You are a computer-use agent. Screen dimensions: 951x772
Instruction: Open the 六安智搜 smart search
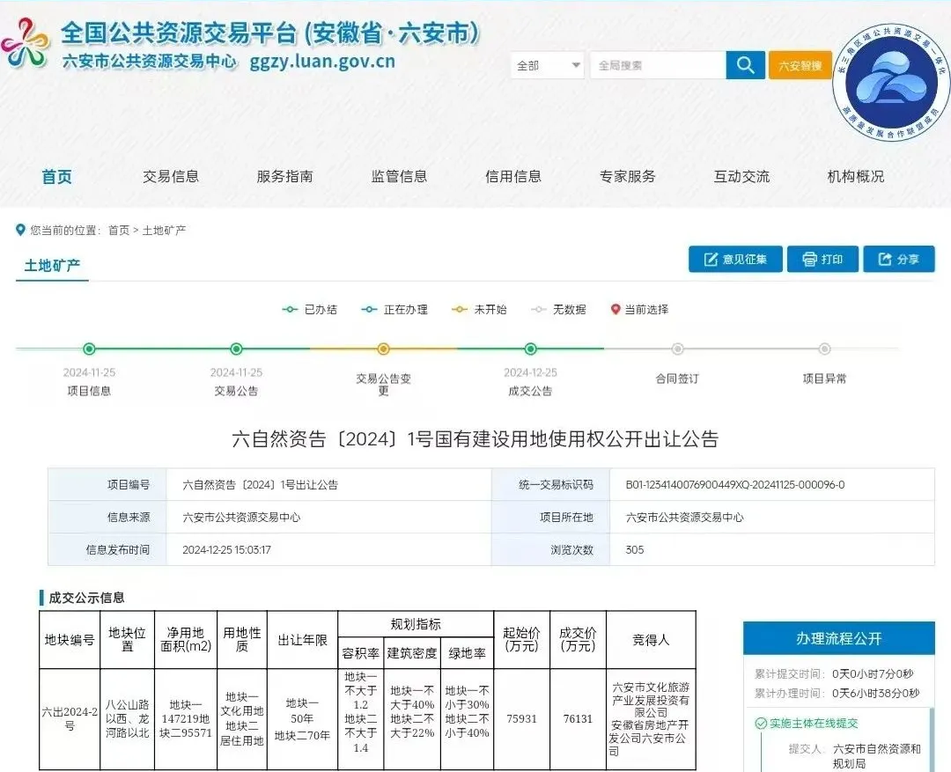click(800, 66)
